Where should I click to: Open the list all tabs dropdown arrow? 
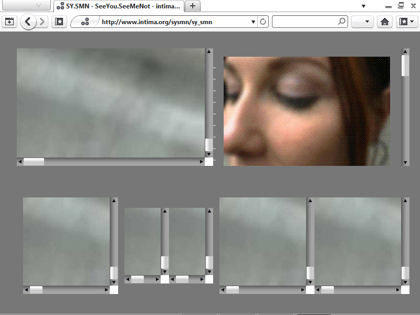click(363, 6)
